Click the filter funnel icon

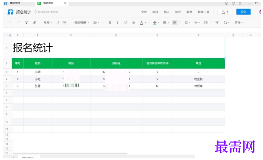pos(217,23)
